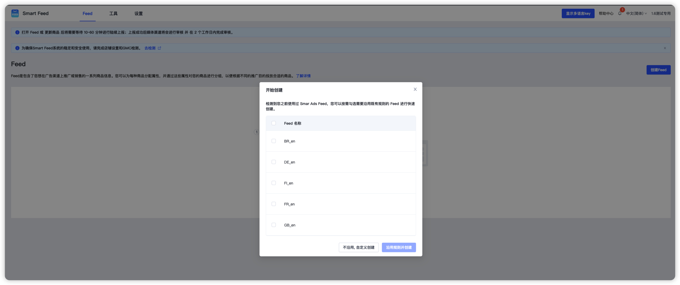Check the FR_en feed checkbox
Viewport: 680px width, 285px height.
tap(273, 204)
